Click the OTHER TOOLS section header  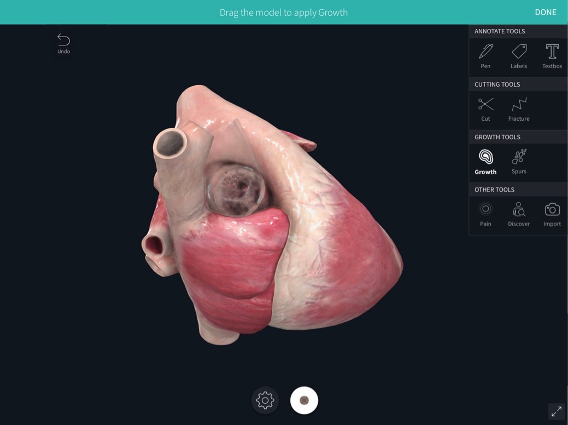coord(518,190)
